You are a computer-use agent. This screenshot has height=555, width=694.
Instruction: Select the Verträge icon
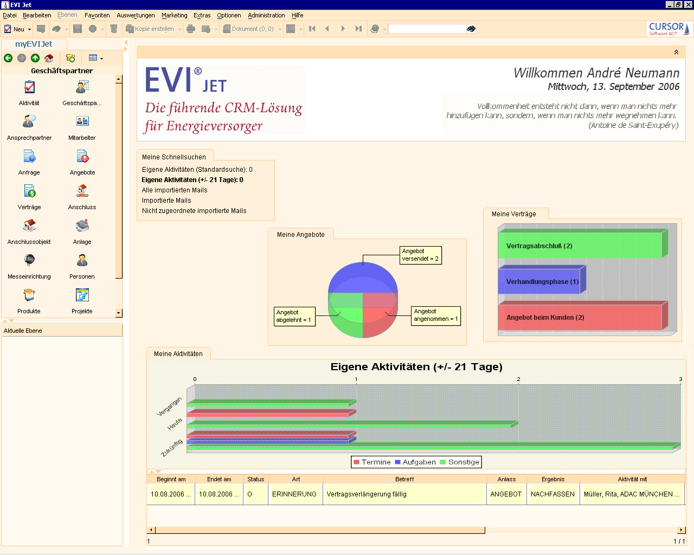pos(29,191)
